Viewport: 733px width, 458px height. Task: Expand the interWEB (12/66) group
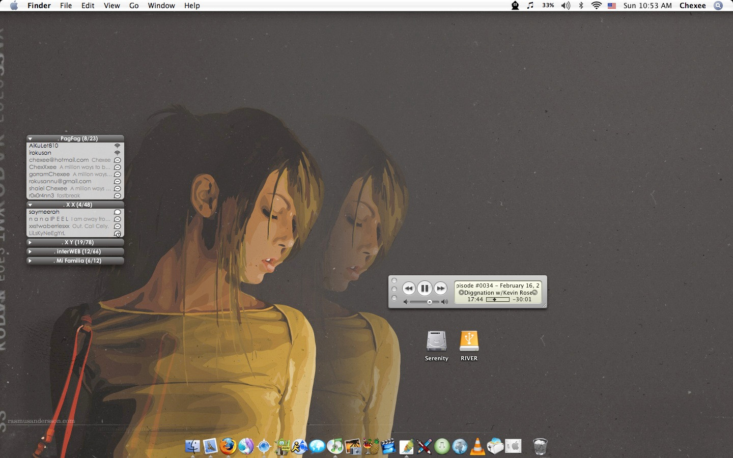(x=30, y=251)
